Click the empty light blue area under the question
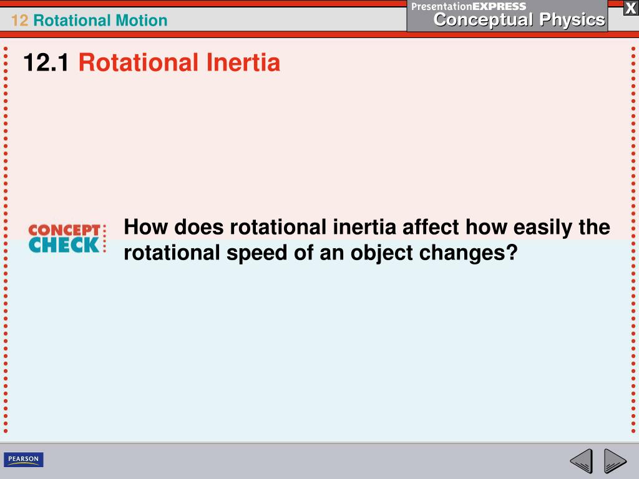 point(319,351)
